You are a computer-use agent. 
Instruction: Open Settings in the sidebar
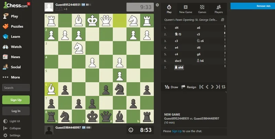click(12, 135)
